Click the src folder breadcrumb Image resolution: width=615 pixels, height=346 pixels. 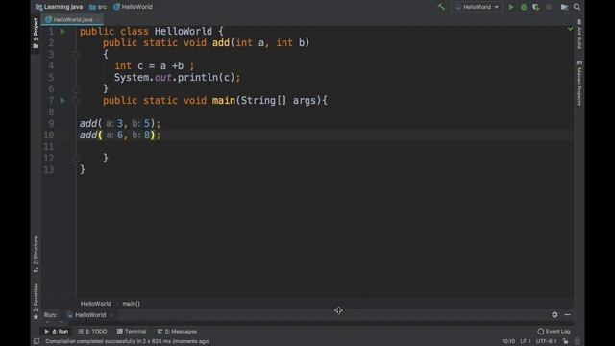(x=98, y=7)
